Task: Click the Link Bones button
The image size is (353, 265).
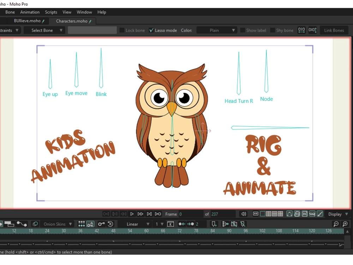Action: tap(334, 30)
